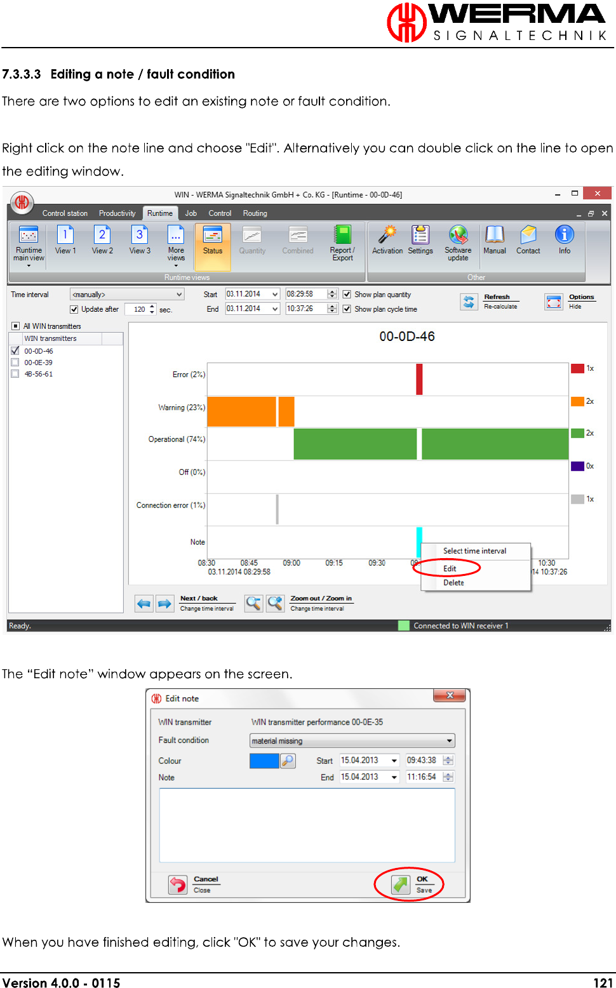Uncheck transmitter 00-0D-46

coord(15,350)
